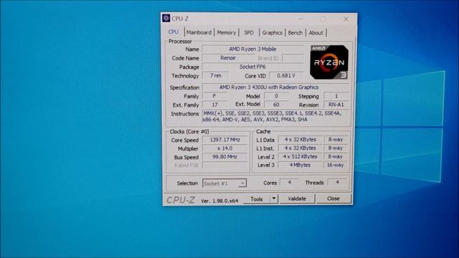
Task: Go to the Graphics tab
Action: [272, 32]
